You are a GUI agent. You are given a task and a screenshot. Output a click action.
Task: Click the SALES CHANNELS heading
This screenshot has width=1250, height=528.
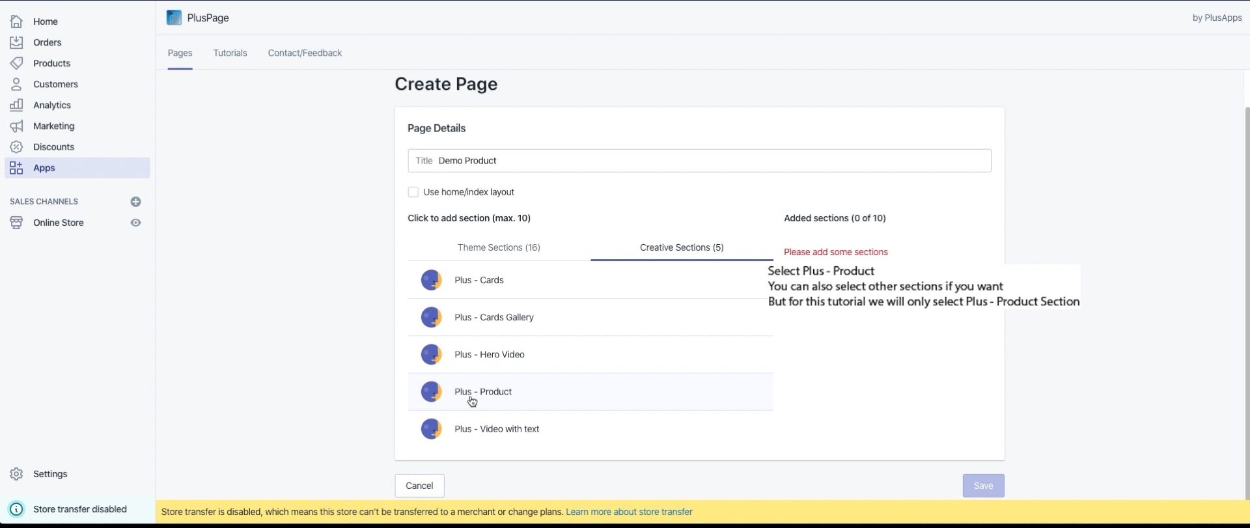coord(44,201)
